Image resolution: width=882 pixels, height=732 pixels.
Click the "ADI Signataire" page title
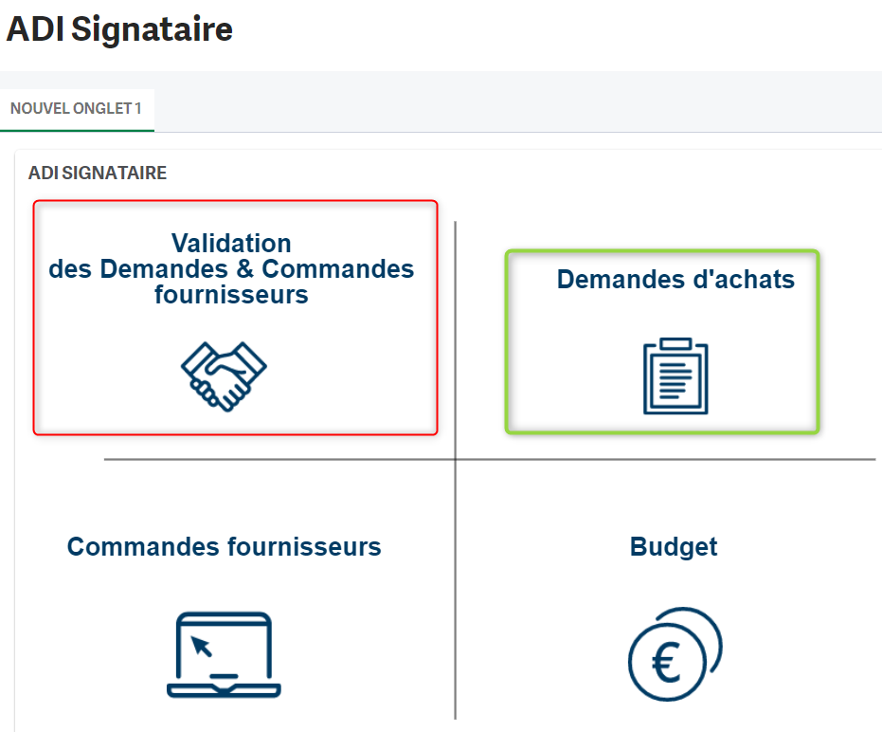point(119,29)
